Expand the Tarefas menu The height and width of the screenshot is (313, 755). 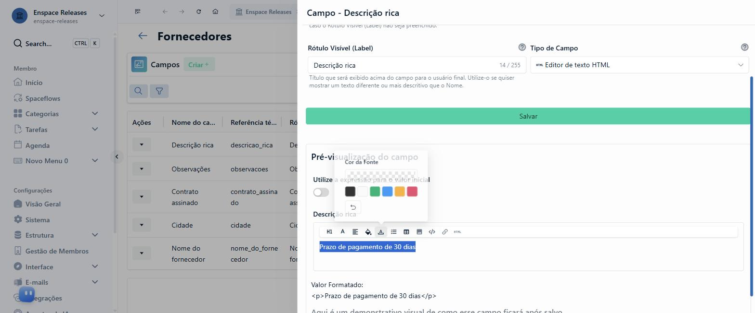(95, 129)
